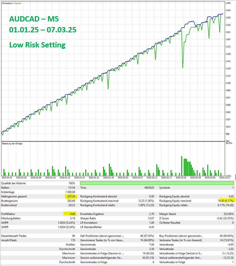The image size is (236, 266).
Task: Click the Balken value 13154
Action: [x=71, y=188]
